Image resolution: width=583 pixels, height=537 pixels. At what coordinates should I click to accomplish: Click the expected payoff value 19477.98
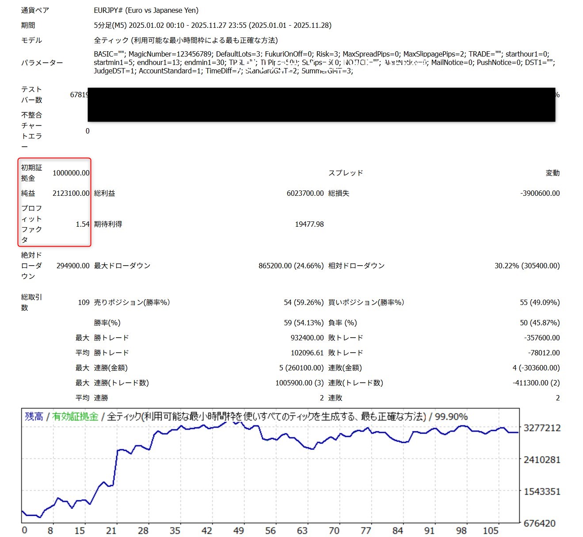pos(309,224)
